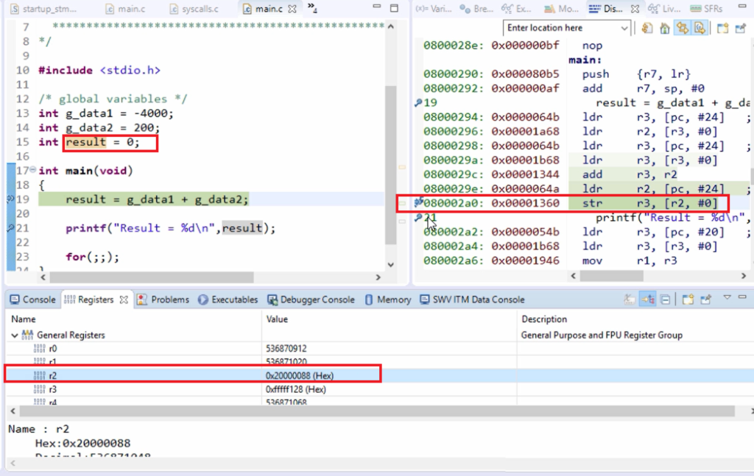Image resolution: width=754 pixels, height=476 pixels.
Task: Switch to the inactive main.c tab
Action: click(x=125, y=9)
